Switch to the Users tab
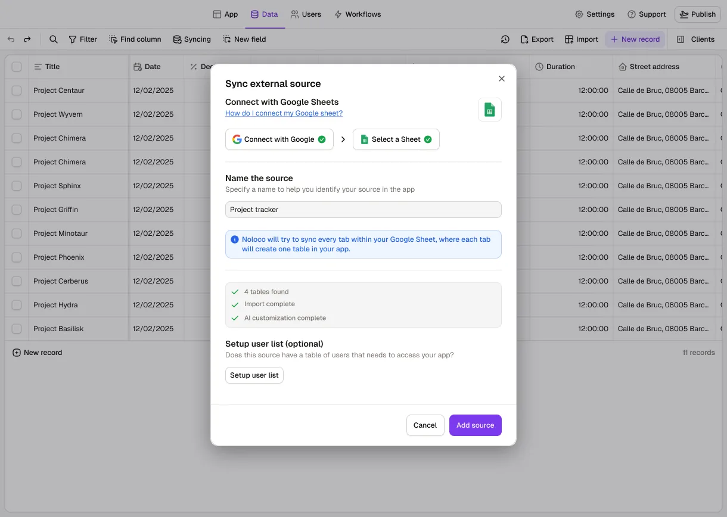Viewport: 727px width, 517px height. [306, 14]
